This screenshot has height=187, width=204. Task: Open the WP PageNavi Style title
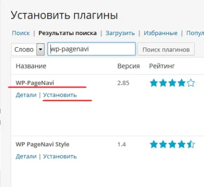[x=42, y=144]
